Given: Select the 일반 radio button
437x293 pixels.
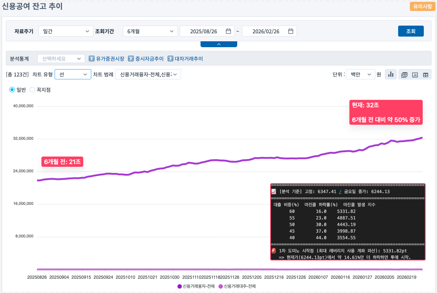Looking at the screenshot, I should coord(12,89).
